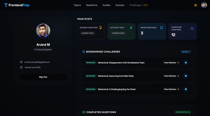Screen dimensions: 210x116
Task: Click the COMPLETED 12 badge
Action: [x=183, y=112]
